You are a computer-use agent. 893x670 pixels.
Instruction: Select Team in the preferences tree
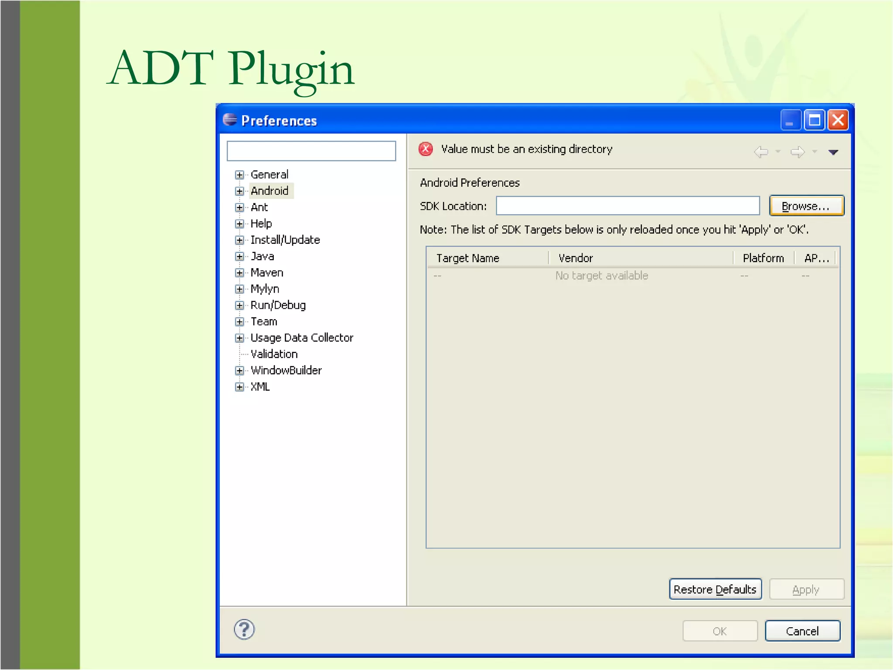pos(264,321)
